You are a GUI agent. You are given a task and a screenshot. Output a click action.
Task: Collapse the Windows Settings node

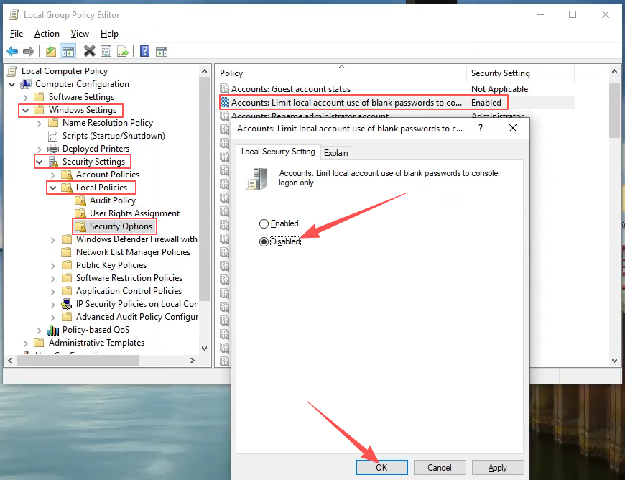pos(26,111)
